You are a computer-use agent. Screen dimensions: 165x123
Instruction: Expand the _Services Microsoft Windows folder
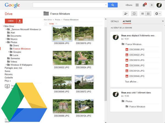tap(6, 29)
